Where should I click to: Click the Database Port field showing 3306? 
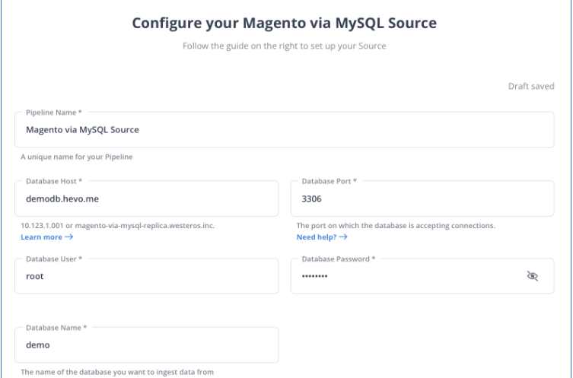click(422, 199)
